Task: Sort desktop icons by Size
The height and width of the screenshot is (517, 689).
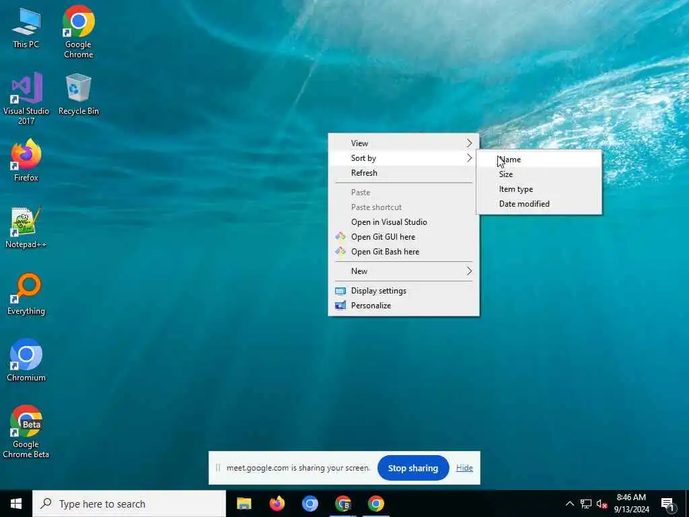Action: (539, 174)
